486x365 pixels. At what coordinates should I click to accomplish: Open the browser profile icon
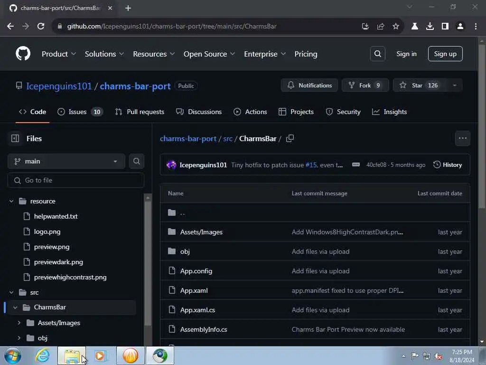pos(460,27)
